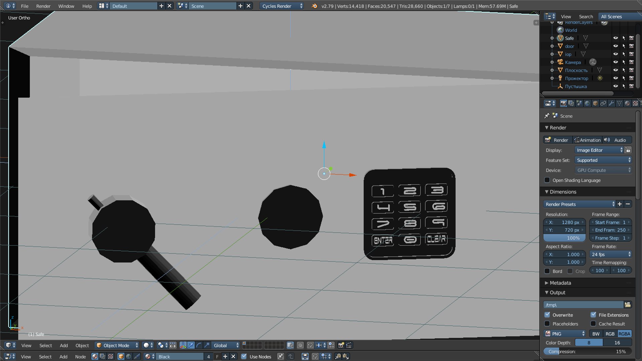Open the Cycles Render engine dropdown
This screenshot has width=642, height=361.
tap(282, 6)
